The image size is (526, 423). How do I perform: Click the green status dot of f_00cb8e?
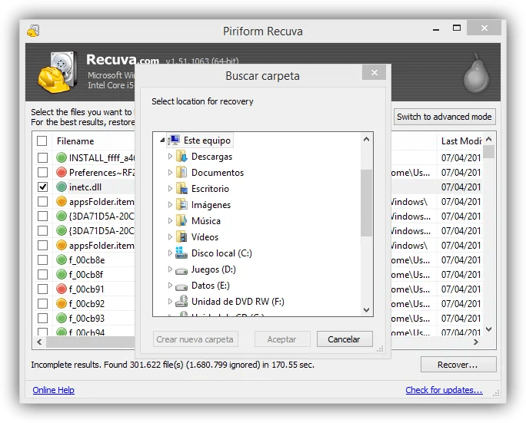61,259
